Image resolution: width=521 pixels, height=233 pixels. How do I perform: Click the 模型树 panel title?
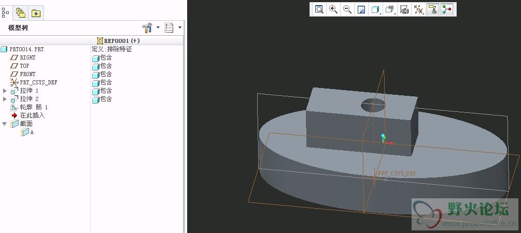18,28
